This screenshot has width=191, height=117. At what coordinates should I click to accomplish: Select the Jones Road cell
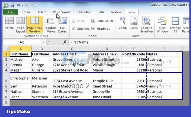[x=107, y=97]
